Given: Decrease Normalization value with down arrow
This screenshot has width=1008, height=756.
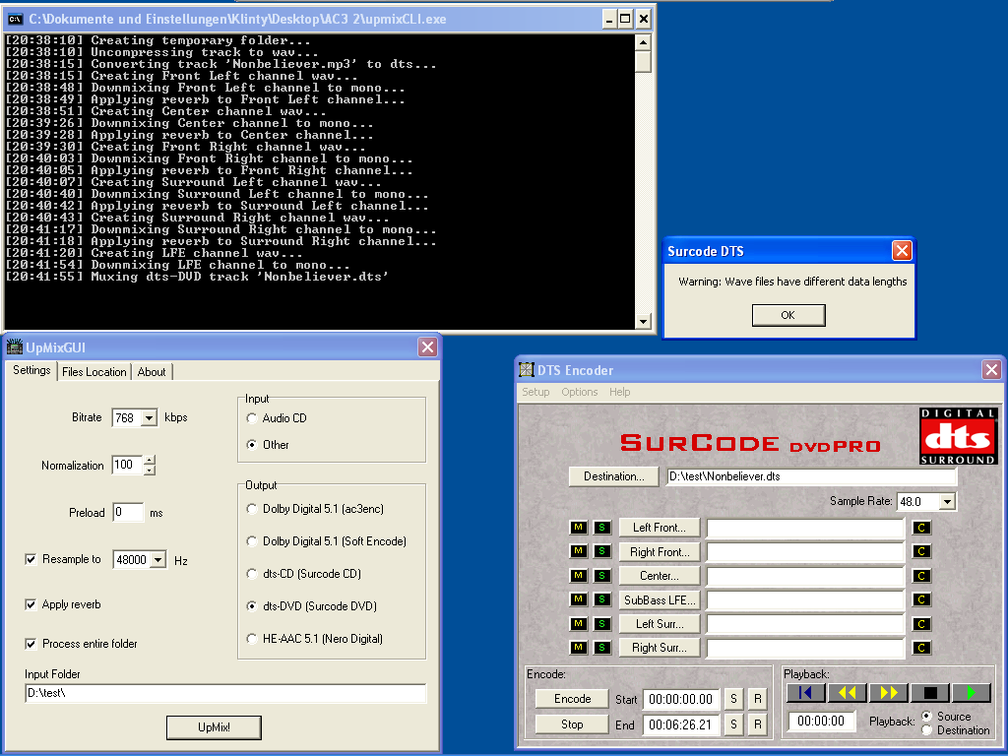Looking at the screenshot, I should click(x=150, y=470).
